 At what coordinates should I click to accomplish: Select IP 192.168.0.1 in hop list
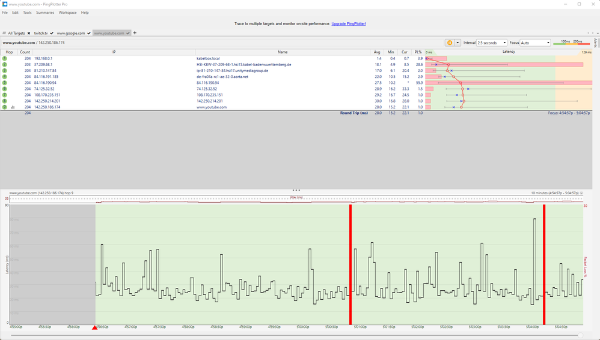[x=43, y=58]
